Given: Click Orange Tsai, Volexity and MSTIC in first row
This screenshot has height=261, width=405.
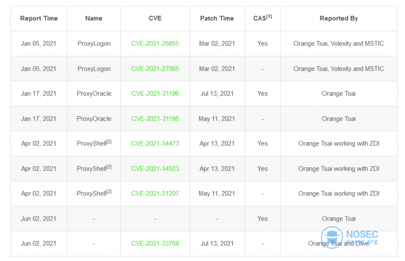Looking at the screenshot, I should (x=339, y=43).
